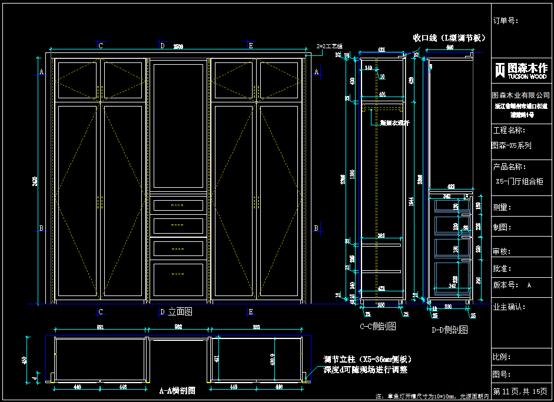Select the bottom footnote starting with 注:

pos(432,397)
